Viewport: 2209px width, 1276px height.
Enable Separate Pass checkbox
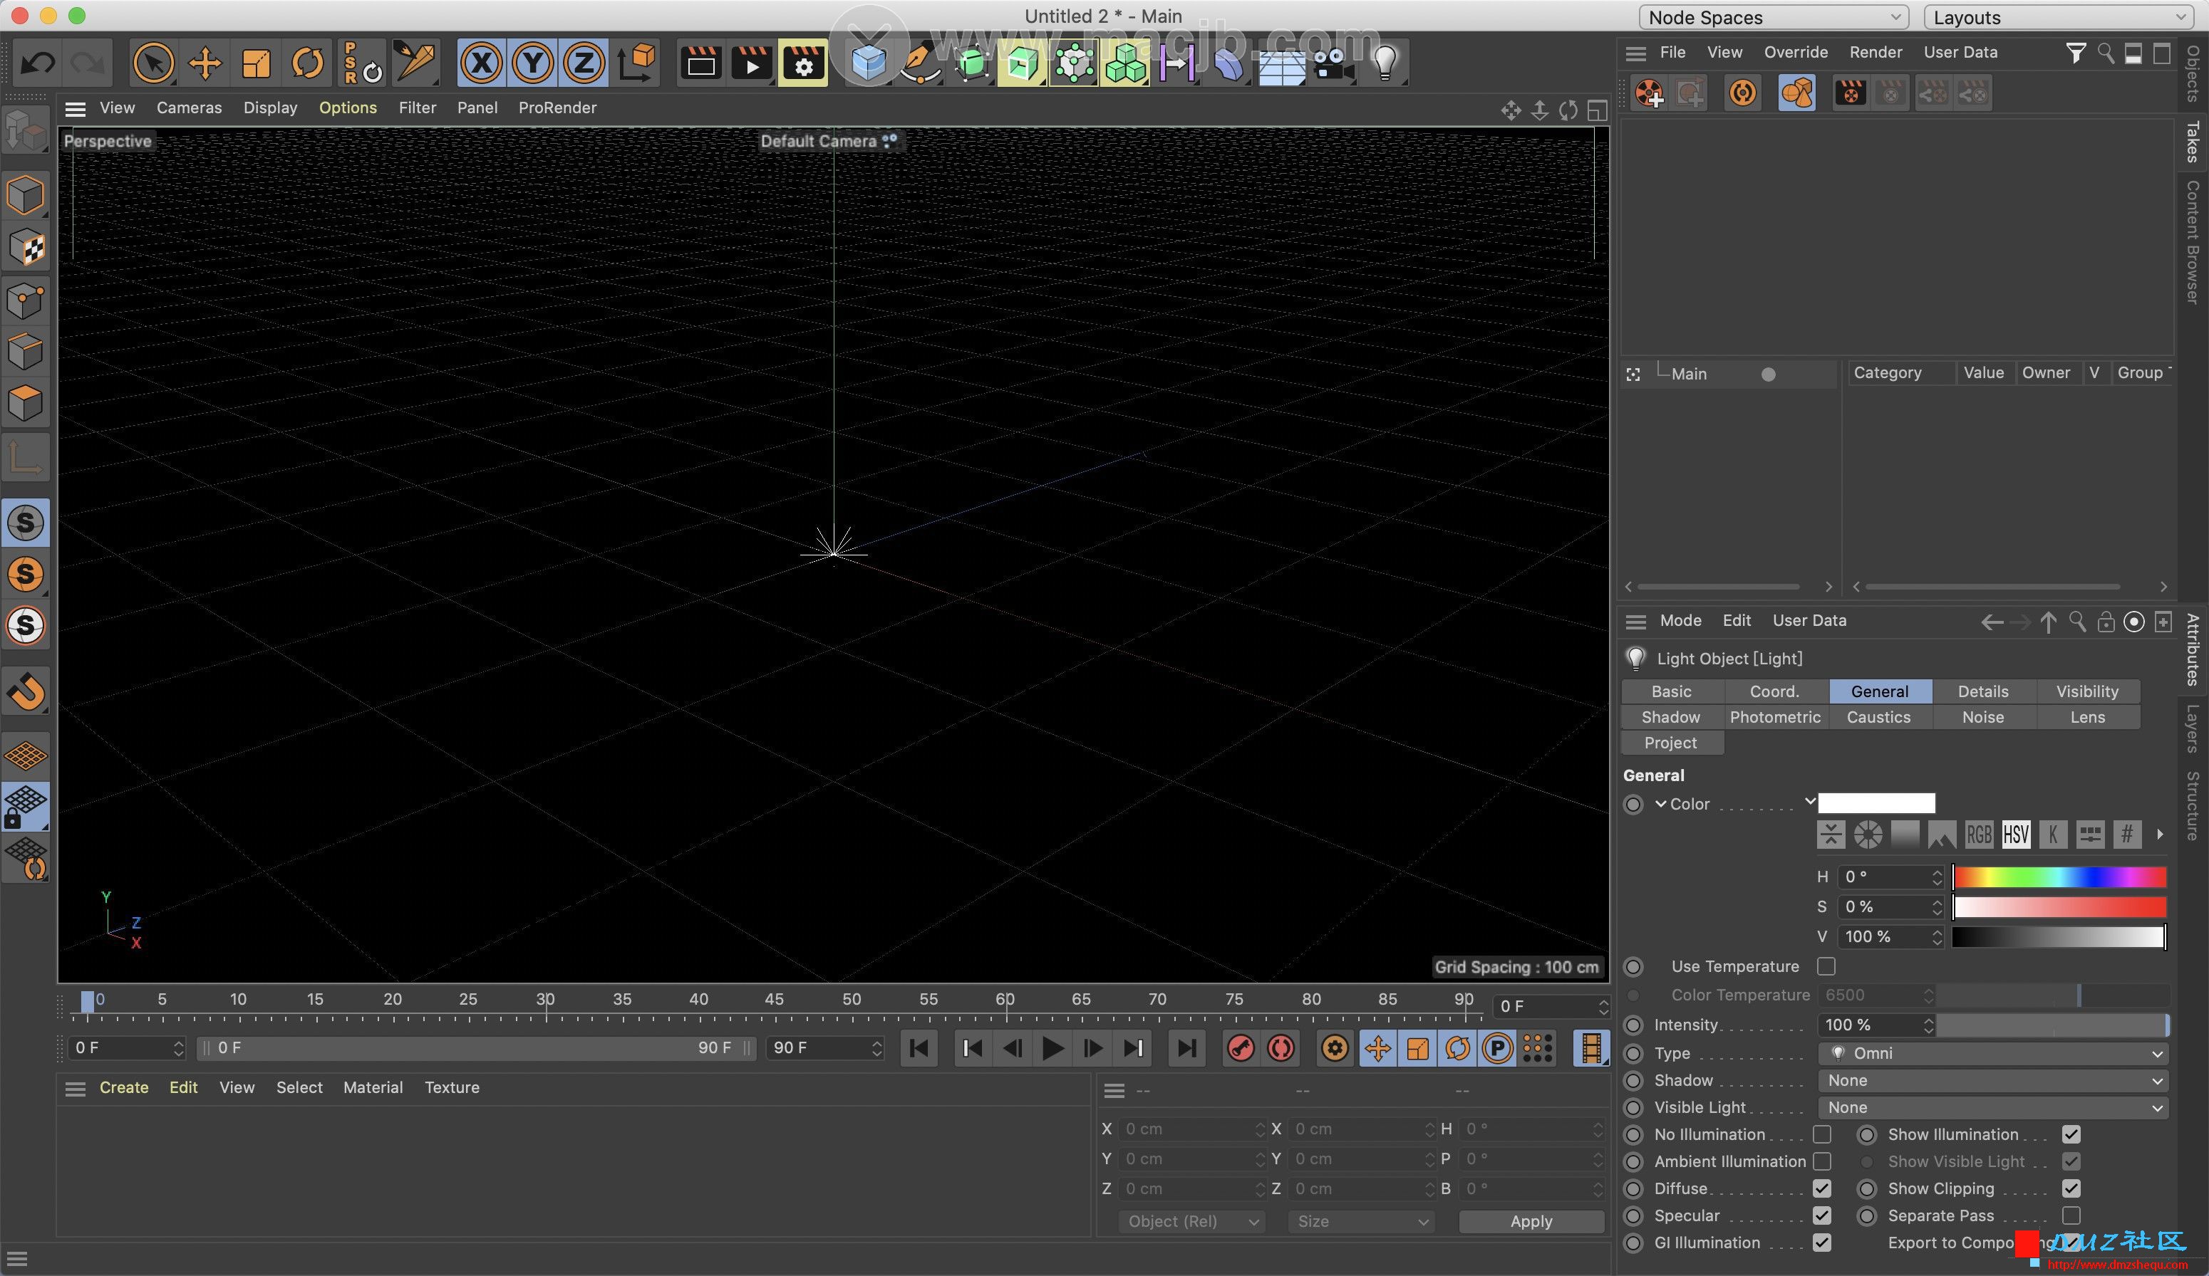2071,1215
